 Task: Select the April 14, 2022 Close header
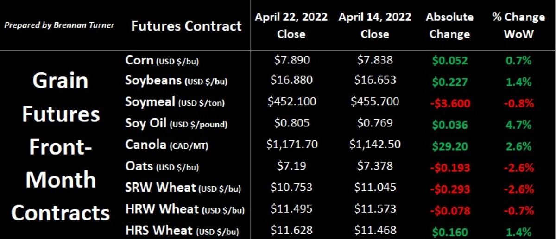[x=374, y=25]
